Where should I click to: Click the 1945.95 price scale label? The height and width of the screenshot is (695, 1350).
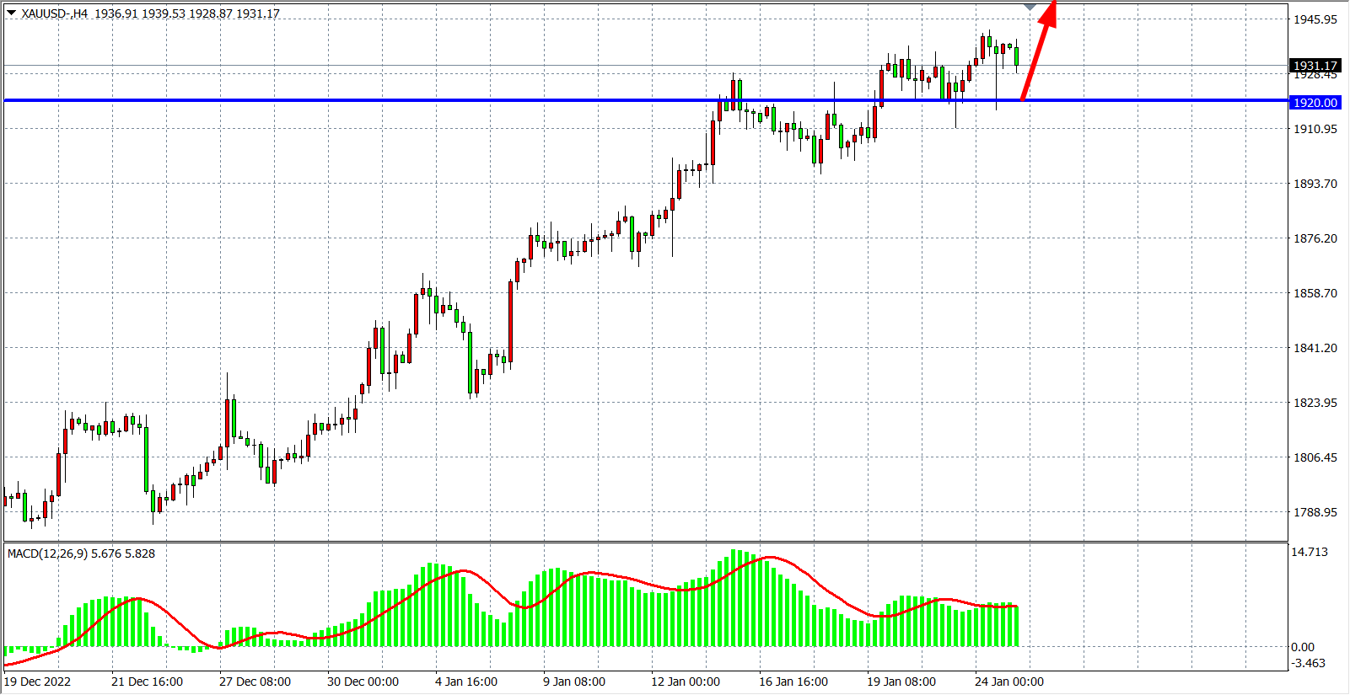1315,19
